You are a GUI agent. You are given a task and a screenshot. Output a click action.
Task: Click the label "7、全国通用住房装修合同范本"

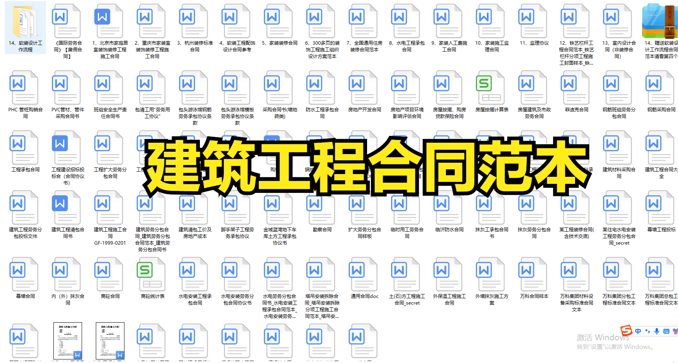[364, 46]
